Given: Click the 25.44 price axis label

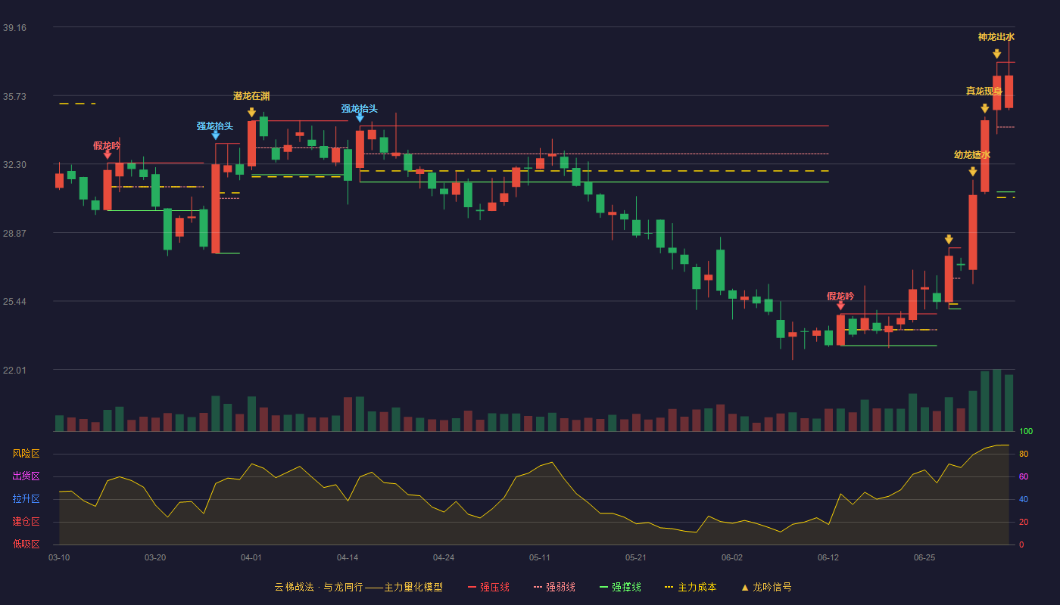Looking at the screenshot, I should click(14, 302).
